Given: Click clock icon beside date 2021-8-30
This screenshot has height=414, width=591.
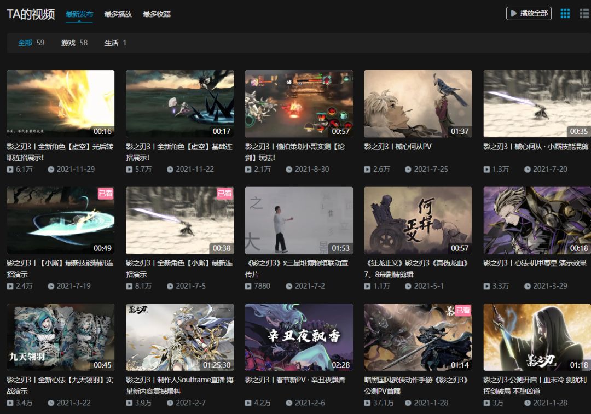Looking at the screenshot, I should pyautogui.click(x=289, y=170).
